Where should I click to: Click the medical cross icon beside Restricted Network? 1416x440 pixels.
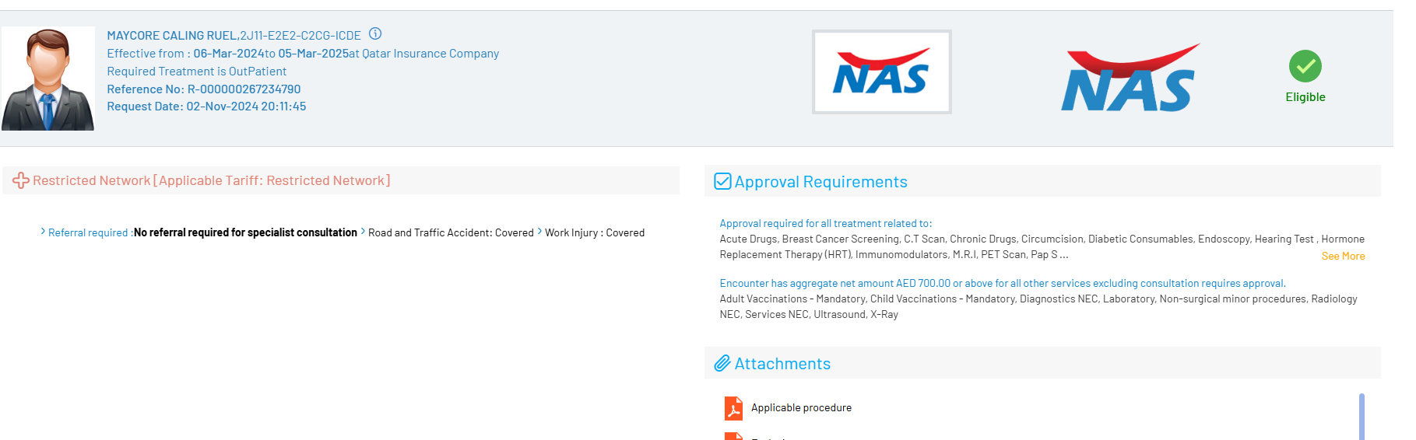pyautogui.click(x=21, y=180)
